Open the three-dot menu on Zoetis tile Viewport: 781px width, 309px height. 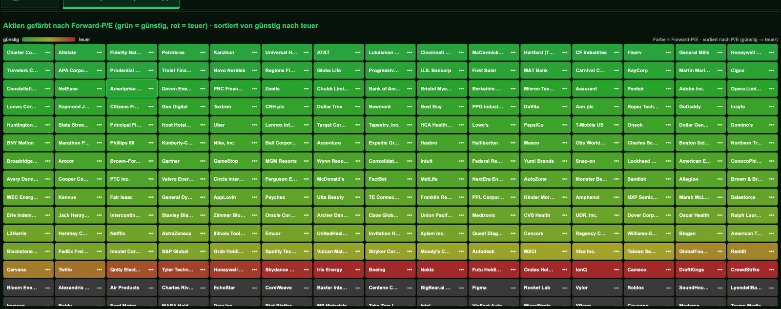[306, 89]
